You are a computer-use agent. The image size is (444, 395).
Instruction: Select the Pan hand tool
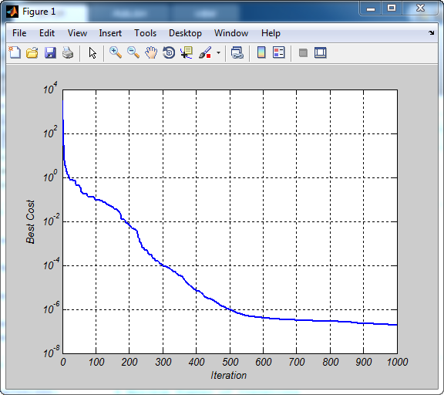(x=151, y=52)
